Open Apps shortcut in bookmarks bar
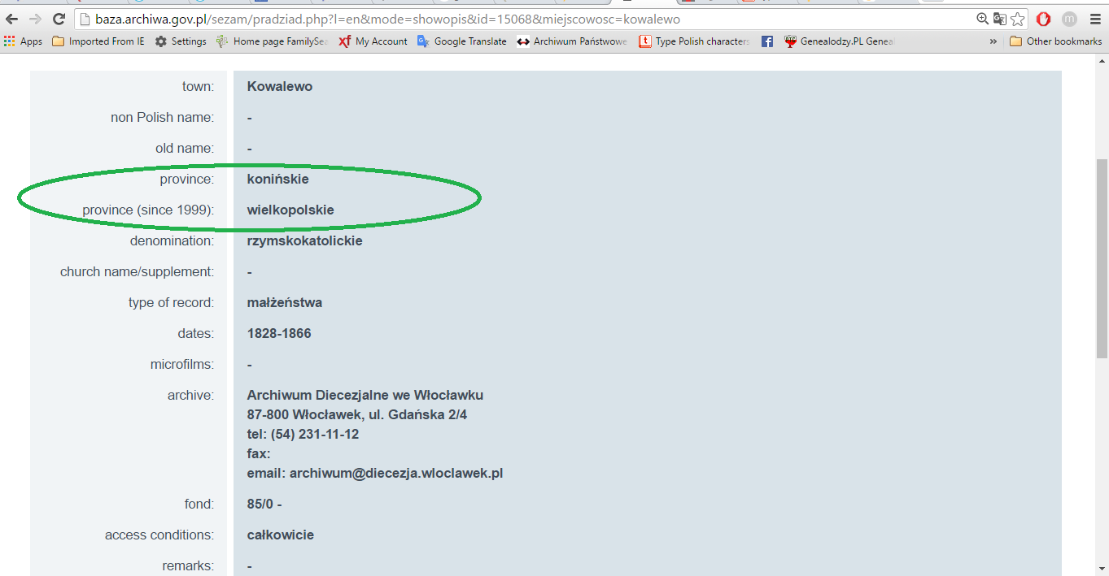 [24, 41]
